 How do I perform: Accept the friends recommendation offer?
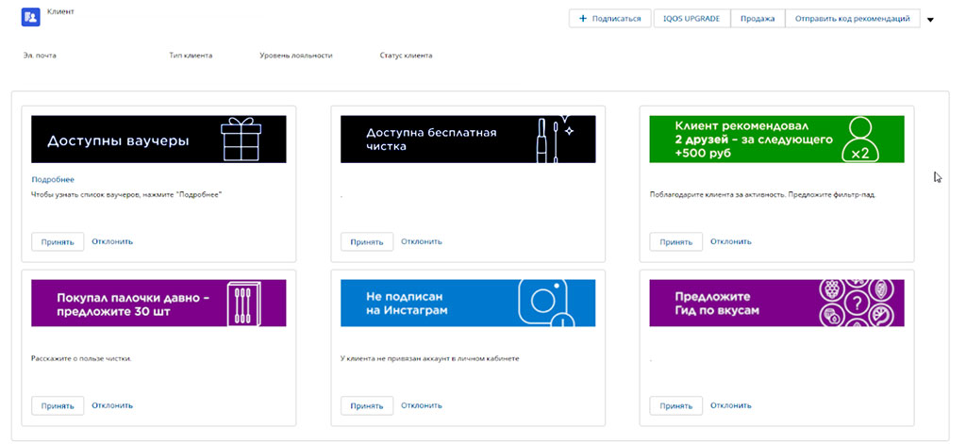[x=675, y=242]
